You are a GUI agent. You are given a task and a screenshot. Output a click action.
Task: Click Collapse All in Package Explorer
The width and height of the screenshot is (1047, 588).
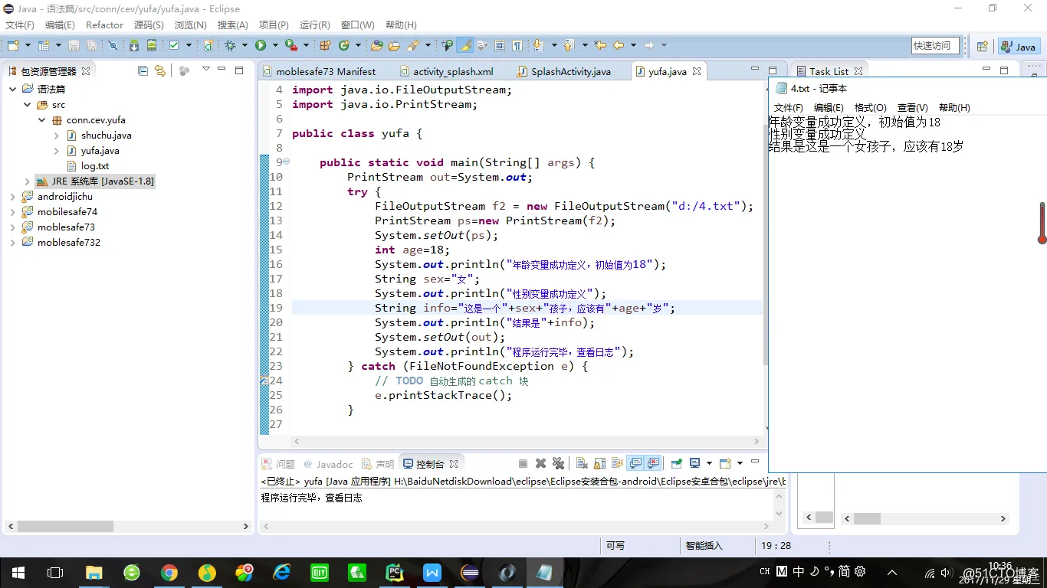(x=143, y=70)
